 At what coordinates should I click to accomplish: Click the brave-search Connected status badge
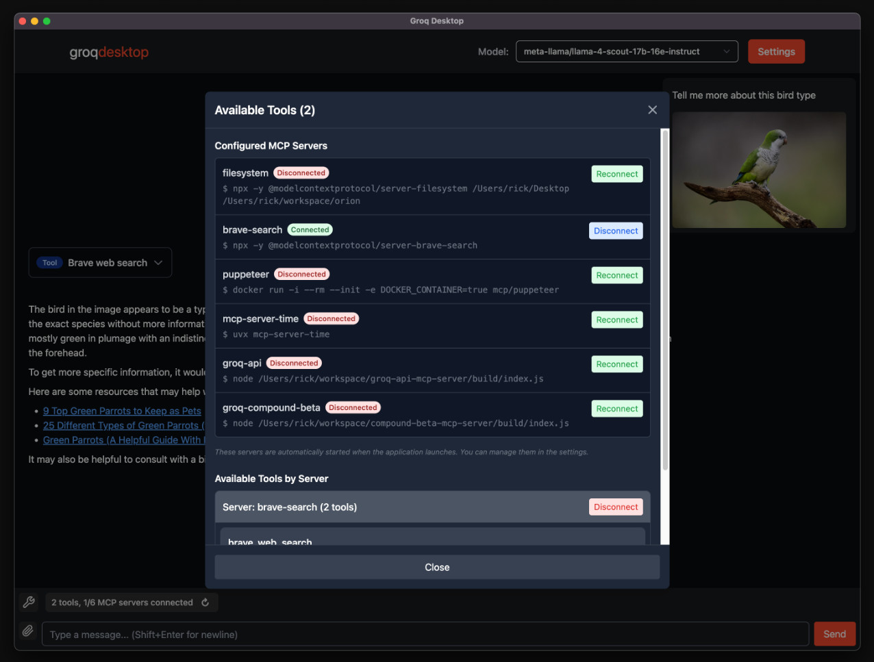310,230
